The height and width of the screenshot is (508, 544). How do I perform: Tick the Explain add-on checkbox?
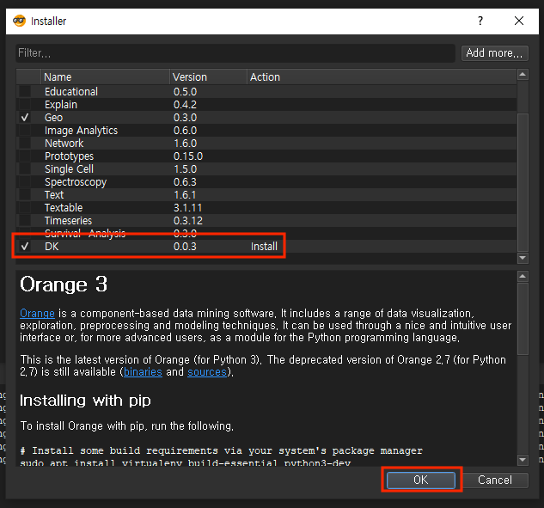[25, 105]
